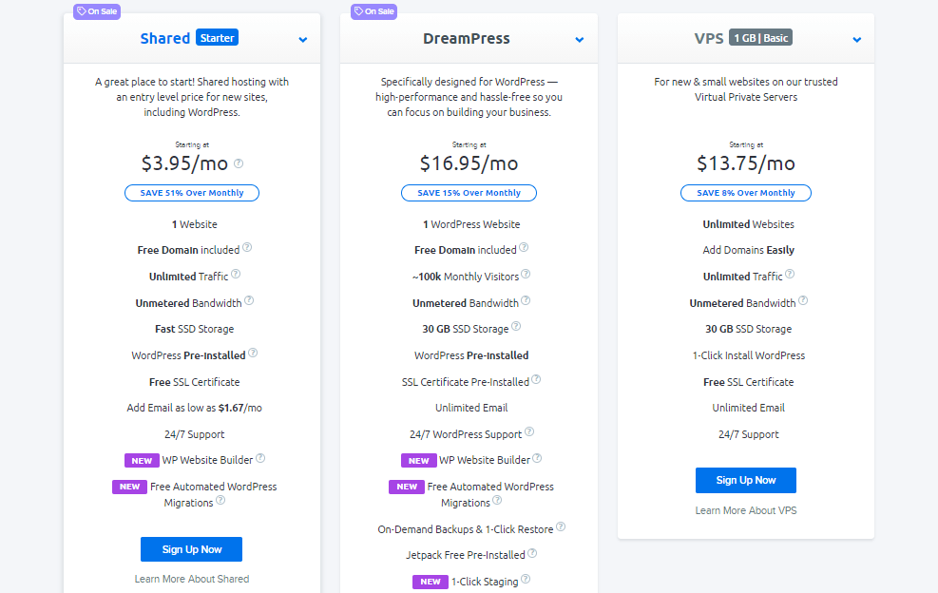Click 1 WordPress Website text
The width and height of the screenshot is (938, 593).
[471, 224]
